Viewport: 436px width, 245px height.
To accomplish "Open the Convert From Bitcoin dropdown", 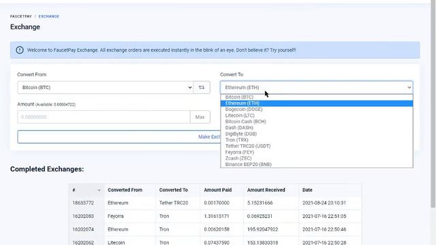I will click(106, 88).
